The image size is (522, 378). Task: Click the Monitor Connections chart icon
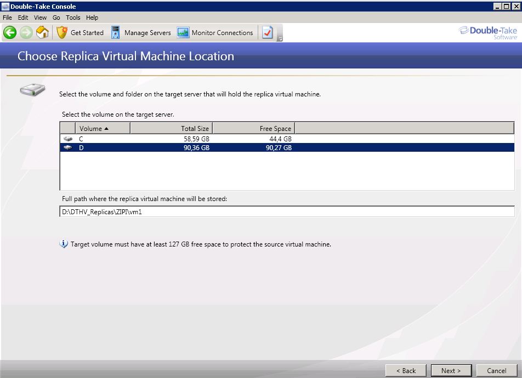pyautogui.click(x=183, y=33)
